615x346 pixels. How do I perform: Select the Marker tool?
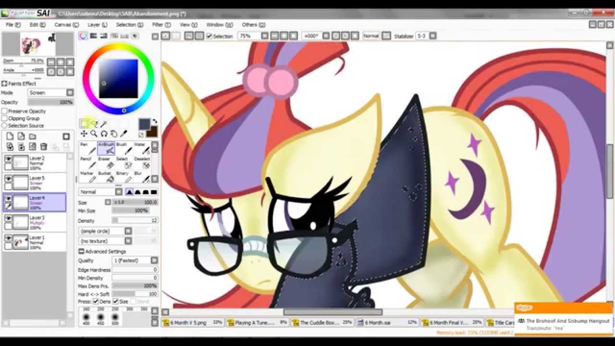tap(88, 177)
